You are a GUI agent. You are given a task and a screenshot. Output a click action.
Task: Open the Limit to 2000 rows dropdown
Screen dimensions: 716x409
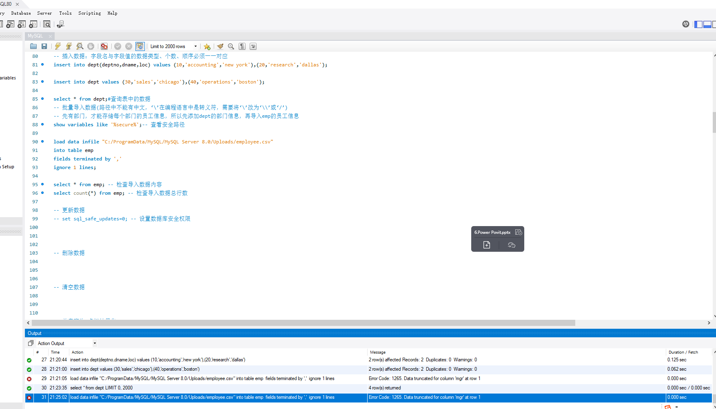point(174,46)
